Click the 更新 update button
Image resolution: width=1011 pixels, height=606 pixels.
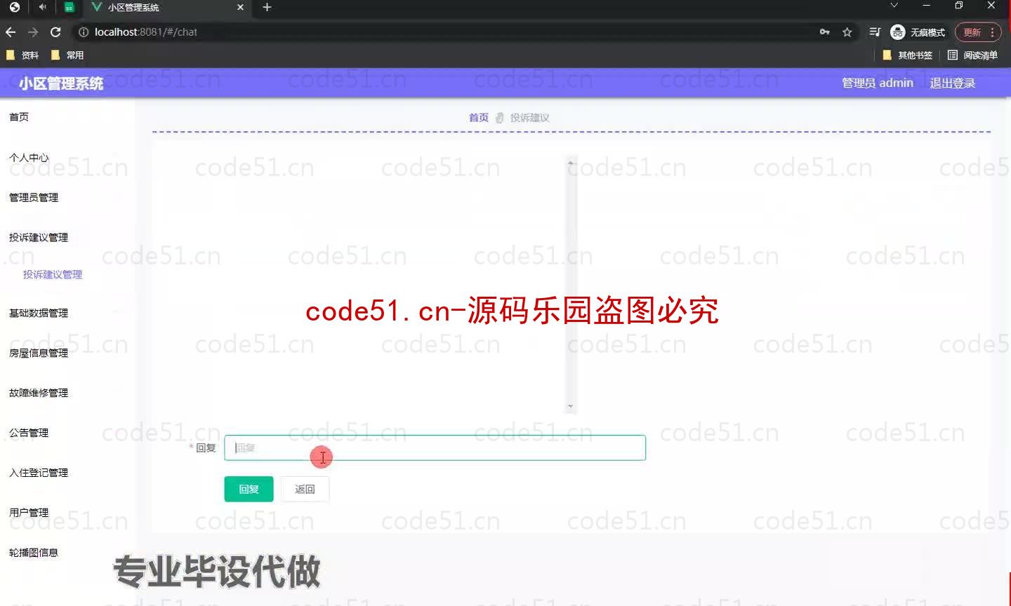coord(972,32)
